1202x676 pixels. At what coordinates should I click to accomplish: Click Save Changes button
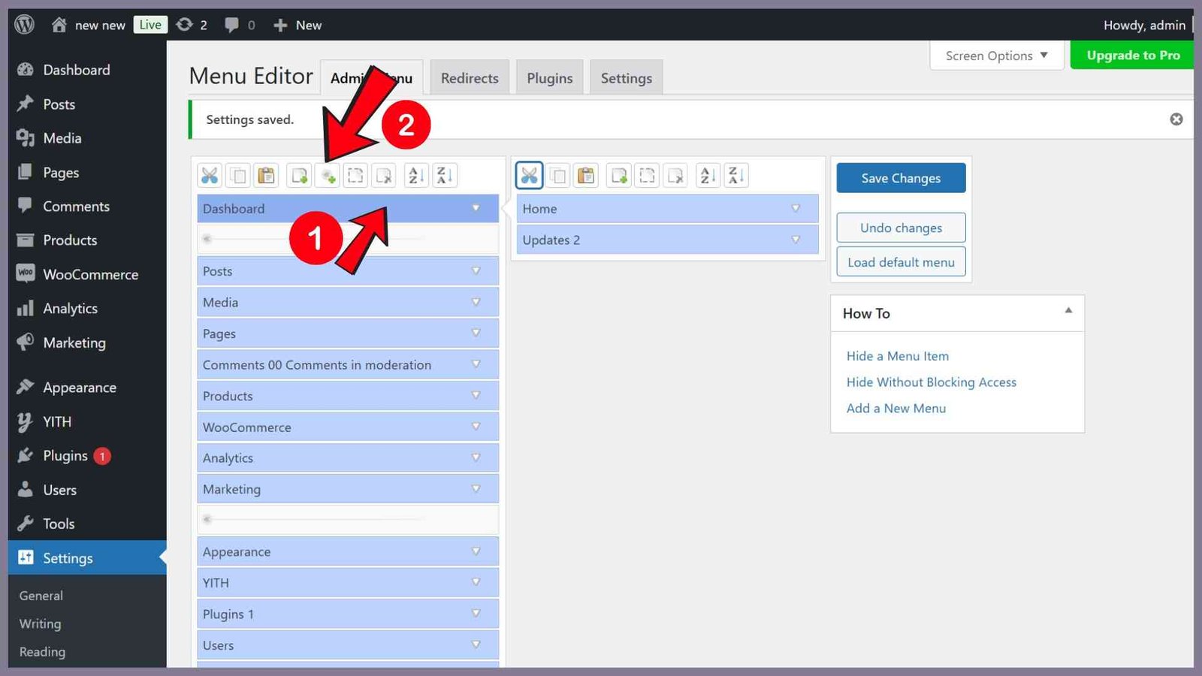[x=901, y=178]
